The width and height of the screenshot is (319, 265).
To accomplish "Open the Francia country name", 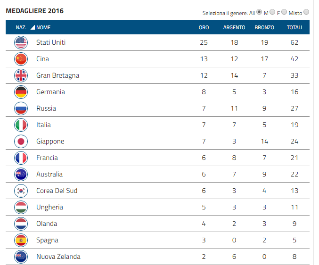I will 46,158.
